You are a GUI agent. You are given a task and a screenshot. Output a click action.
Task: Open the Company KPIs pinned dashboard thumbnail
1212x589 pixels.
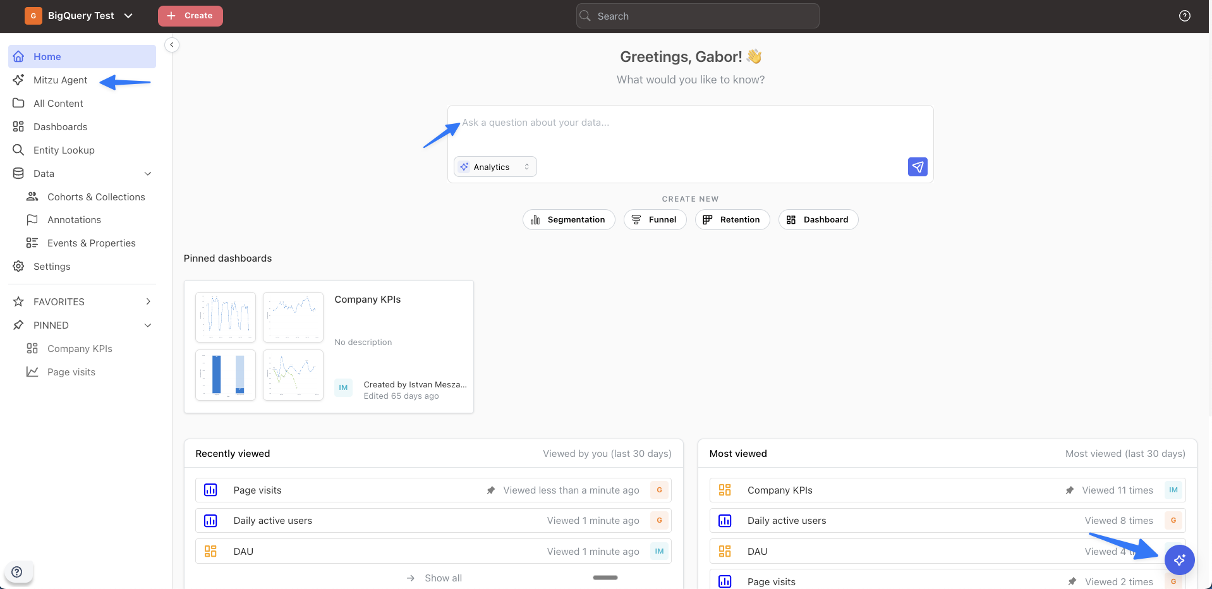[x=259, y=346]
